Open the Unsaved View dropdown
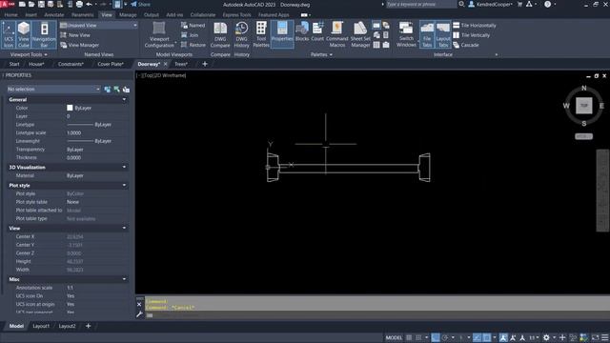610x343 pixels. click(x=99, y=26)
